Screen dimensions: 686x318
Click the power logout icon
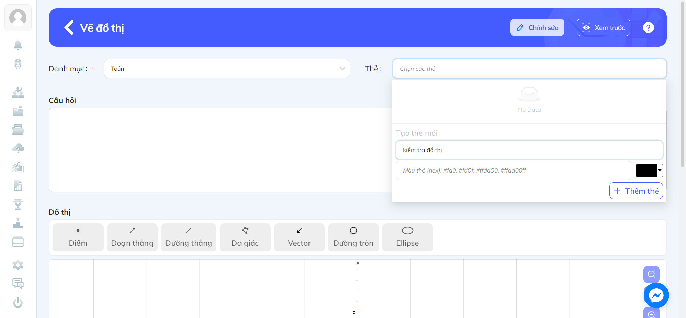[x=18, y=302]
